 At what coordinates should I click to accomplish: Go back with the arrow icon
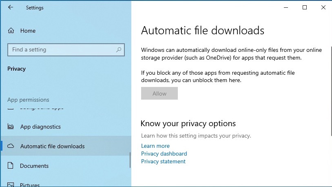pos(10,7)
